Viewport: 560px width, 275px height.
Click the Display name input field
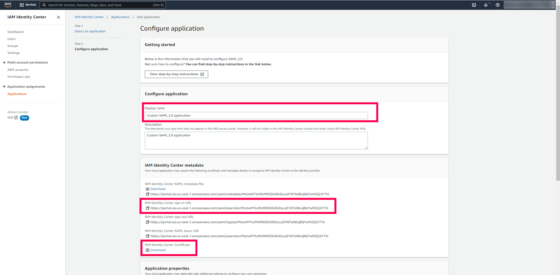click(x=256, y=116)
